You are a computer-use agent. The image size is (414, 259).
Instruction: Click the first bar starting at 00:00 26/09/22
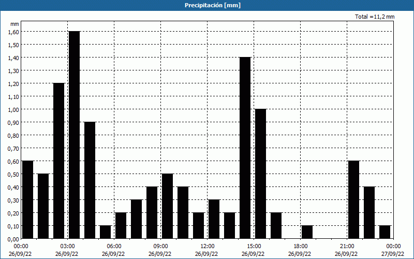point(27,199)
